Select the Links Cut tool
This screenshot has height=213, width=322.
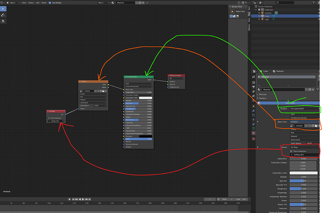coord(3,21)
